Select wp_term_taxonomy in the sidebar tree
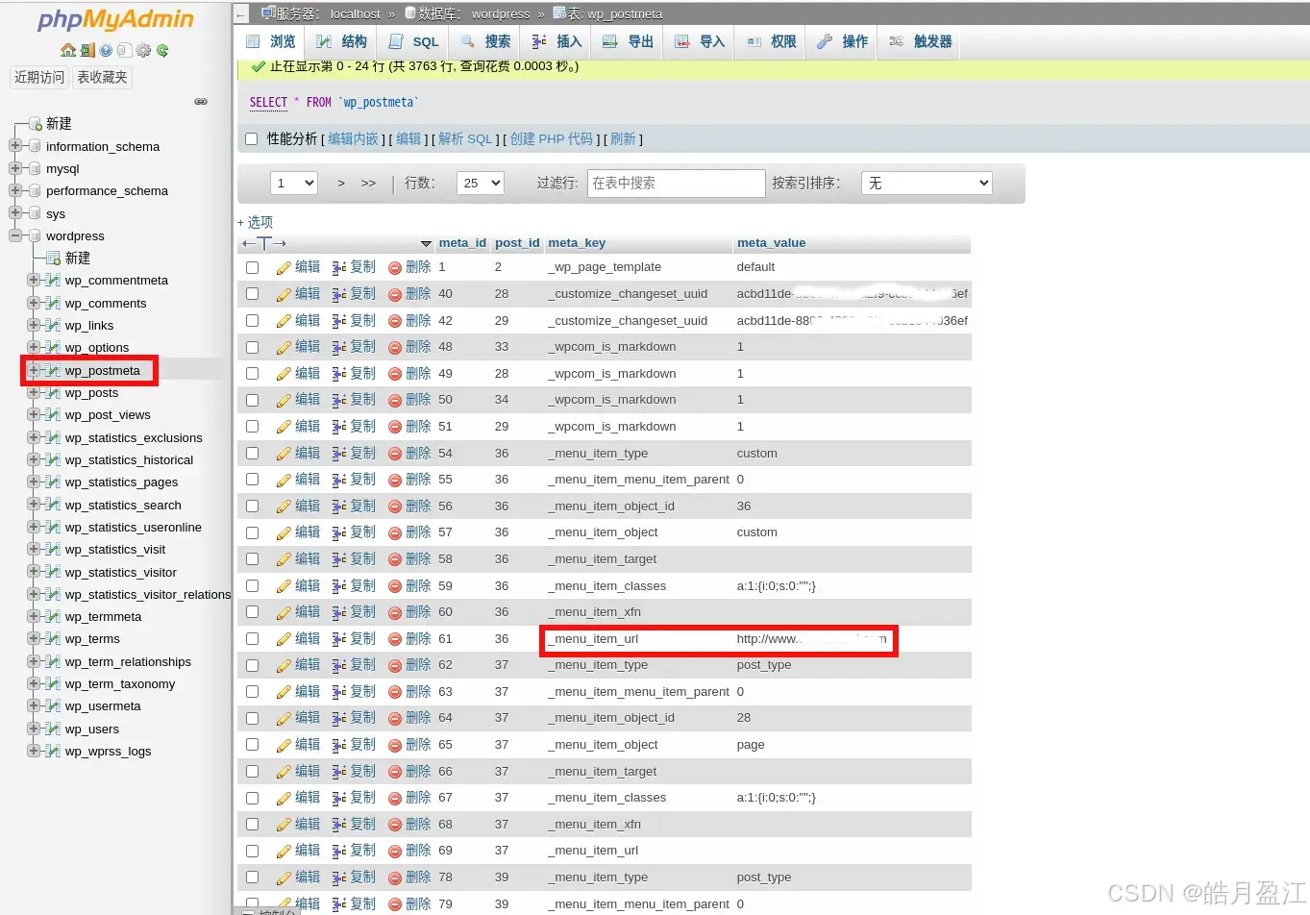Viewport: 1310px width, 915px height. point(120,684)
